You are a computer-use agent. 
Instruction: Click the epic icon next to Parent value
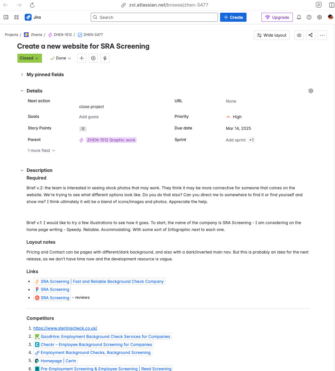coord(81,140)
